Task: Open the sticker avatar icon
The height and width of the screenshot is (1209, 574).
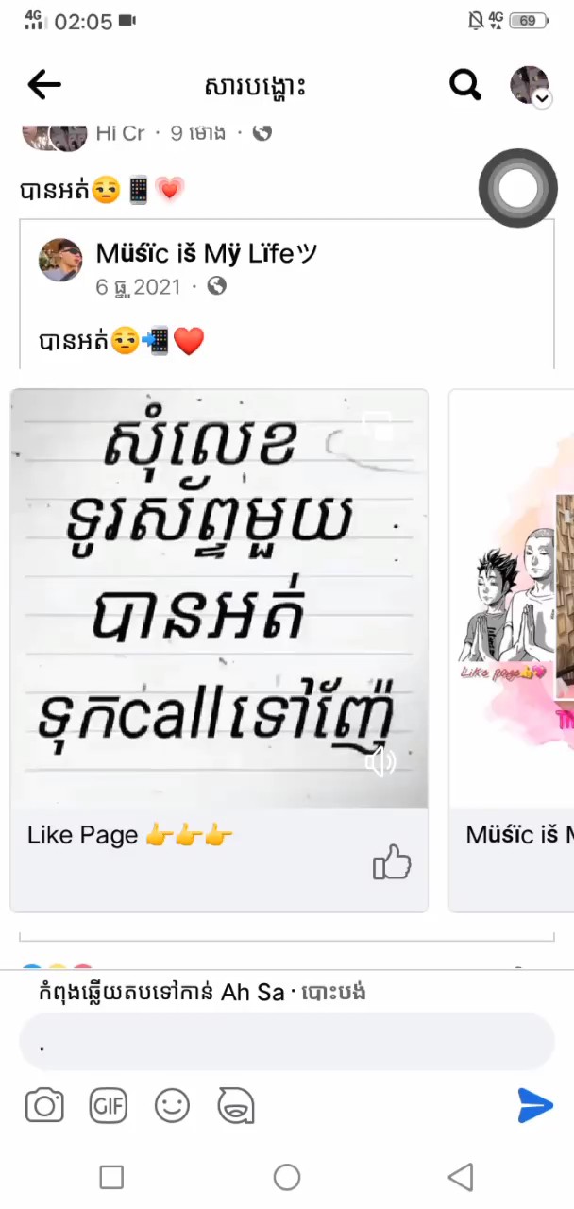Action: (236, 1105)
